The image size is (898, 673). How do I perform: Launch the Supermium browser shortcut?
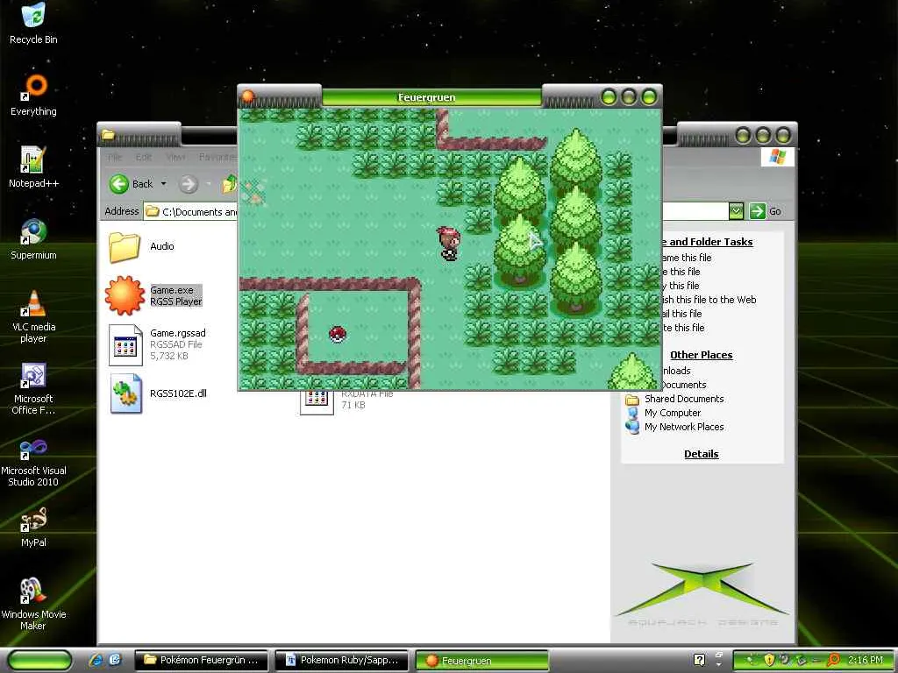tap(33, 238)
